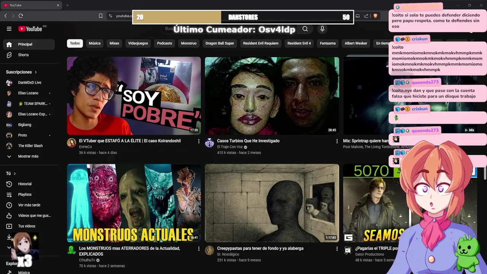Select the Monstruo filter chip
Image resolution: width=487 pixels, height=274 pixels.
[189, 43]
